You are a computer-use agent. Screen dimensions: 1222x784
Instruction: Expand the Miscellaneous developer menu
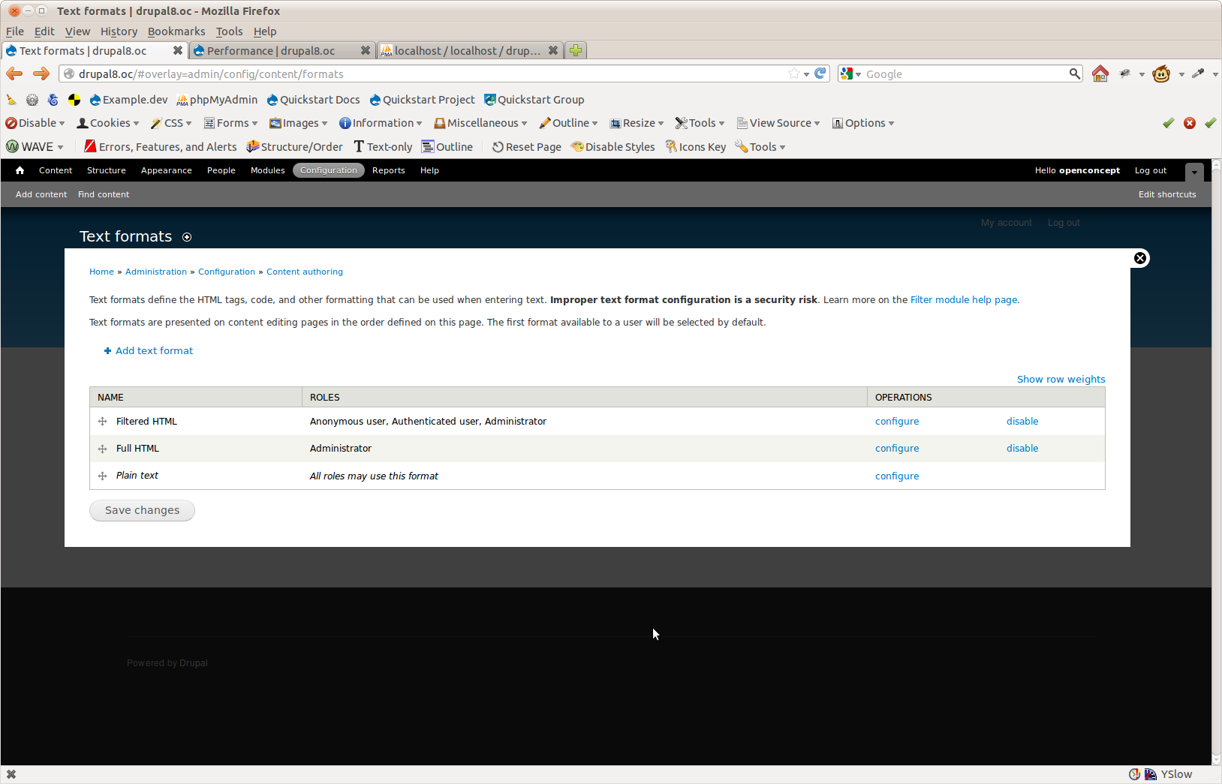[x=481, y=123]
